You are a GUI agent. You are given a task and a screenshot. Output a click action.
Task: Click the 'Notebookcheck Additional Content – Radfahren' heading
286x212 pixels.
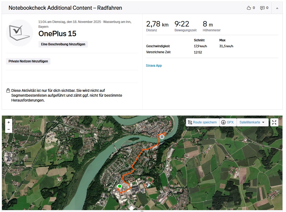[65, 8]
